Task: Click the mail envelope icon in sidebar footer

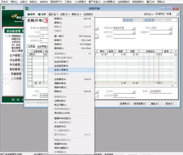Action: (x=13, y=99)
